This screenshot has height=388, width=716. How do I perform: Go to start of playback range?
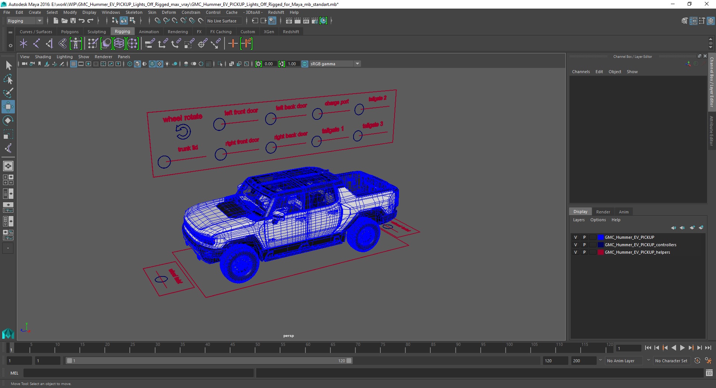[x=648, y=348]
